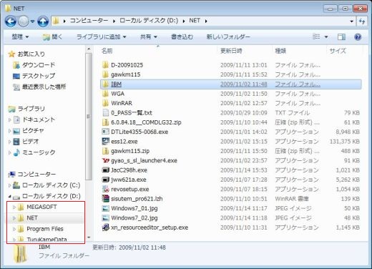Screen dimensions: 372x269
Task: Select the gyao_s_sl_launcher4.exe icon
Action: click(105, 160)
